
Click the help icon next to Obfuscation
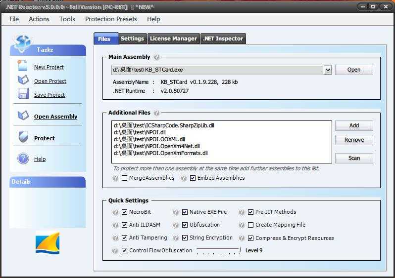176,225
